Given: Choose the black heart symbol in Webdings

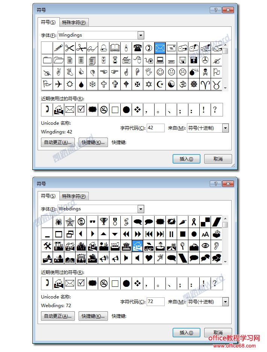Looking at the screenshot, I should tap(149, 258).
